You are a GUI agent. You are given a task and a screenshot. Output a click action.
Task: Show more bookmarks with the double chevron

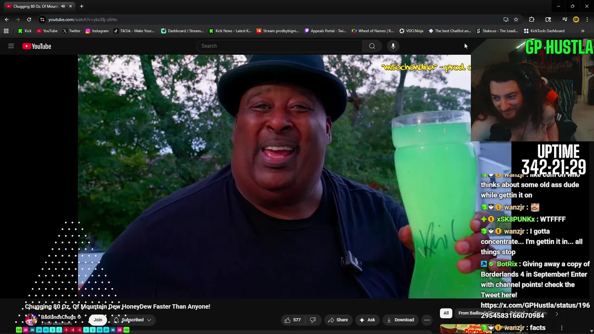point(582,31)
